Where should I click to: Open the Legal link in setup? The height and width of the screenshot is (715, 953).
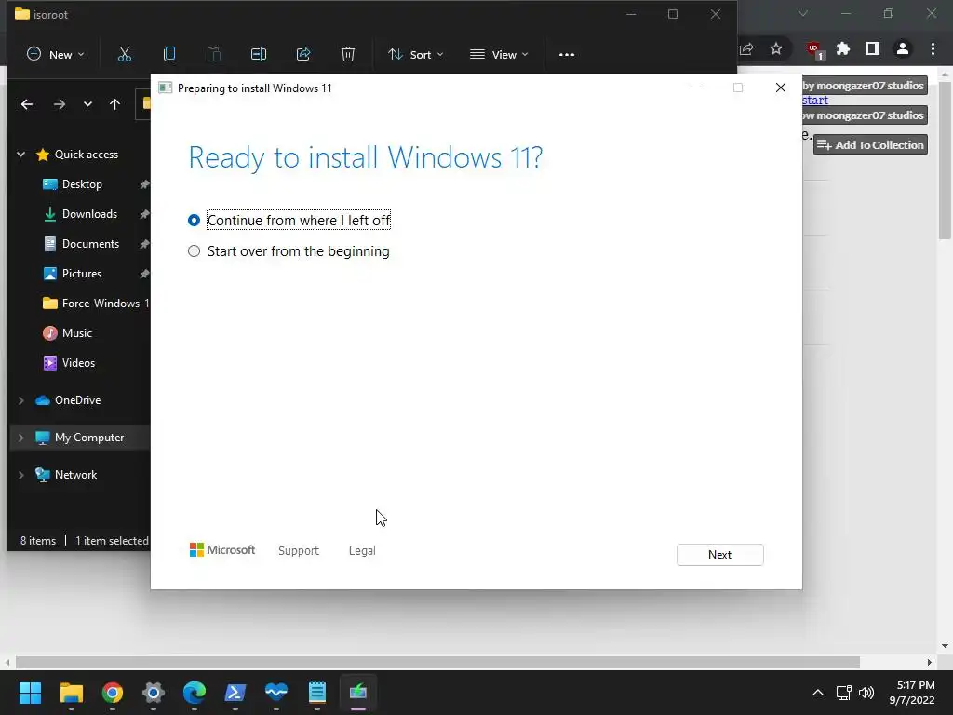click(362, 551)
